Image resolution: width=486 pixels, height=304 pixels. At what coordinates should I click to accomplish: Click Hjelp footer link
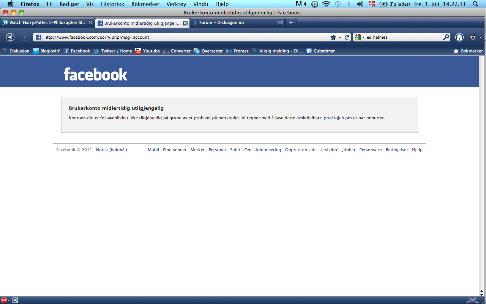click(x=417, y=150)
